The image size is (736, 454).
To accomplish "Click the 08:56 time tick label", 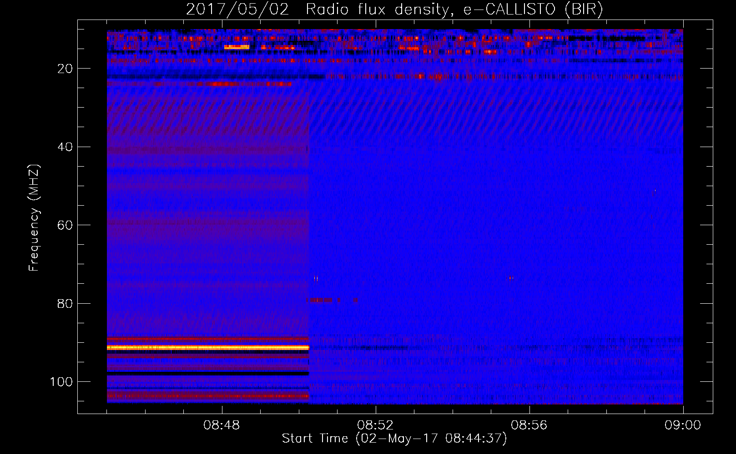I will point(529,425).
